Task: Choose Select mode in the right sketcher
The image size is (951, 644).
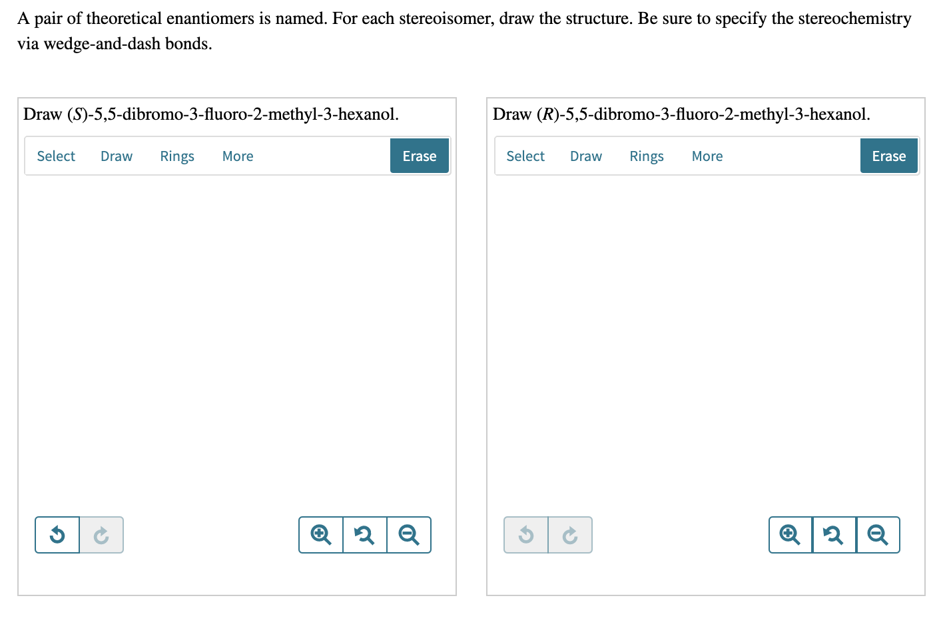Action: coord(525,156)
